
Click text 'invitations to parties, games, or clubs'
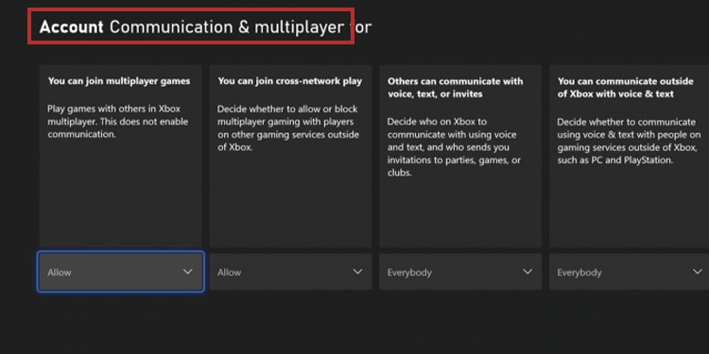click(454, 166)
